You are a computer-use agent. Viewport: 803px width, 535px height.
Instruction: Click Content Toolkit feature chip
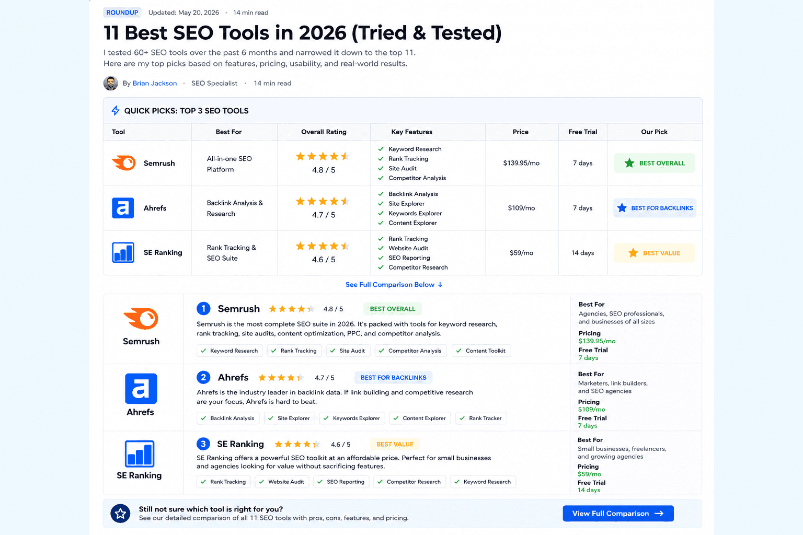coord(481,351)
